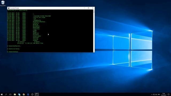
Task: Close the Command Prompt window
Action: [x=93, y=8]
